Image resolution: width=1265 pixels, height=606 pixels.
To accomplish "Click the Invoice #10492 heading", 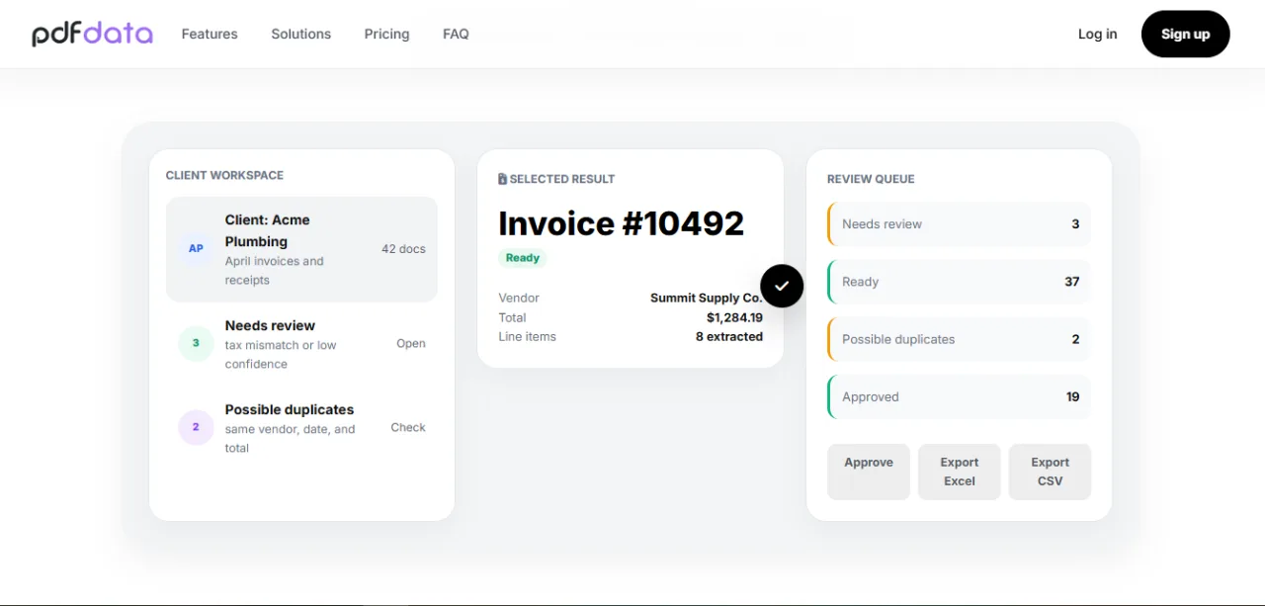I will (x=621, y=223).
